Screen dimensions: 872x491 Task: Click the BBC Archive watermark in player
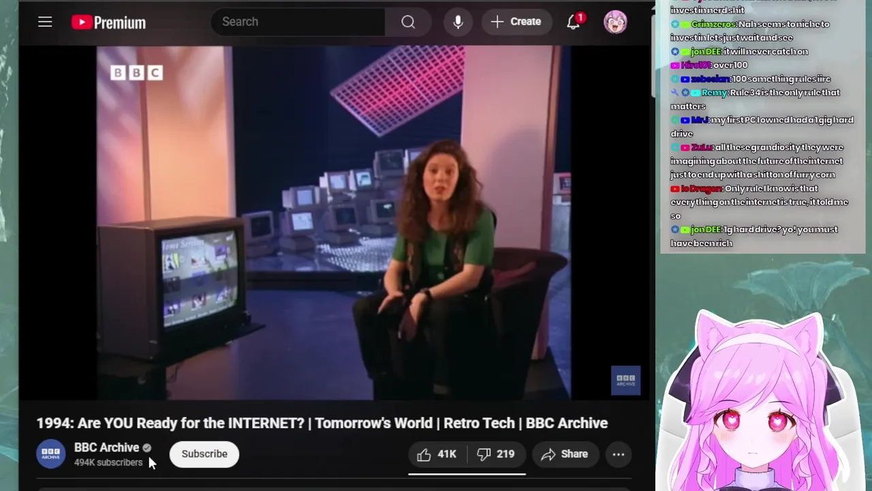pos(625,381)
